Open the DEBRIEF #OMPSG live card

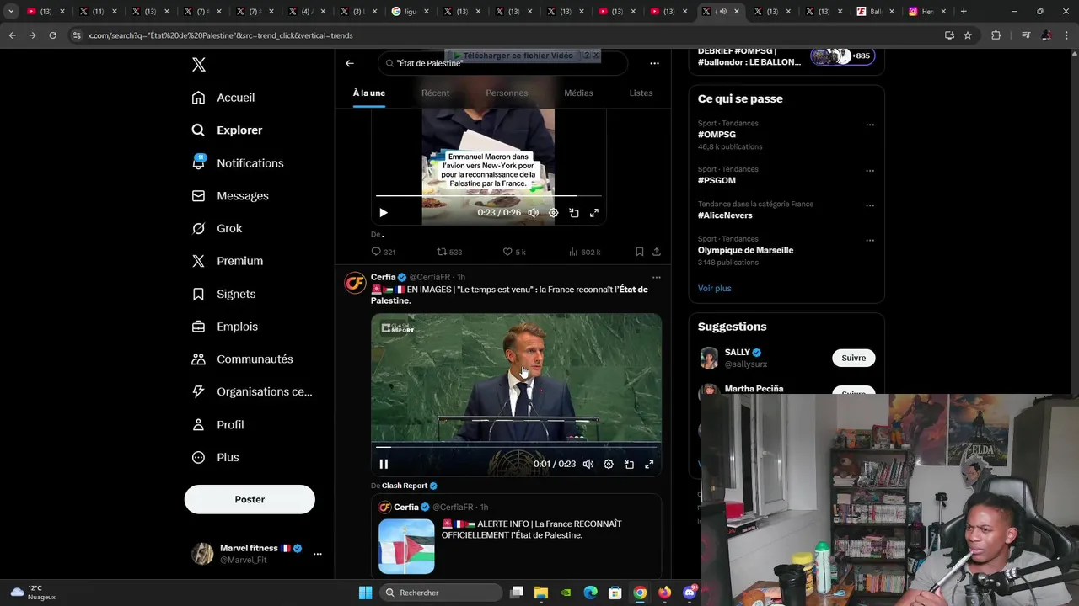[x=786, y=59]
